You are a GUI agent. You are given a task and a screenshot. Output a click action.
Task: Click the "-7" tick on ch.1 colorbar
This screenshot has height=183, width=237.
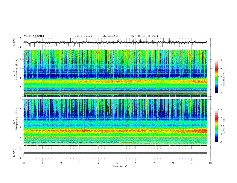(x=221, y=93)
